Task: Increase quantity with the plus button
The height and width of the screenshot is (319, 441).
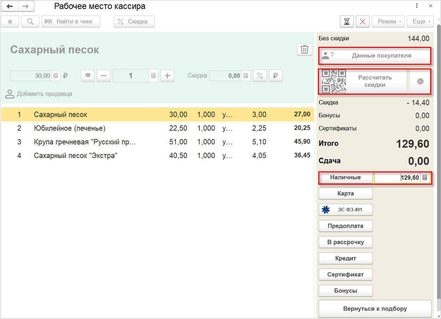Action: 167,76
